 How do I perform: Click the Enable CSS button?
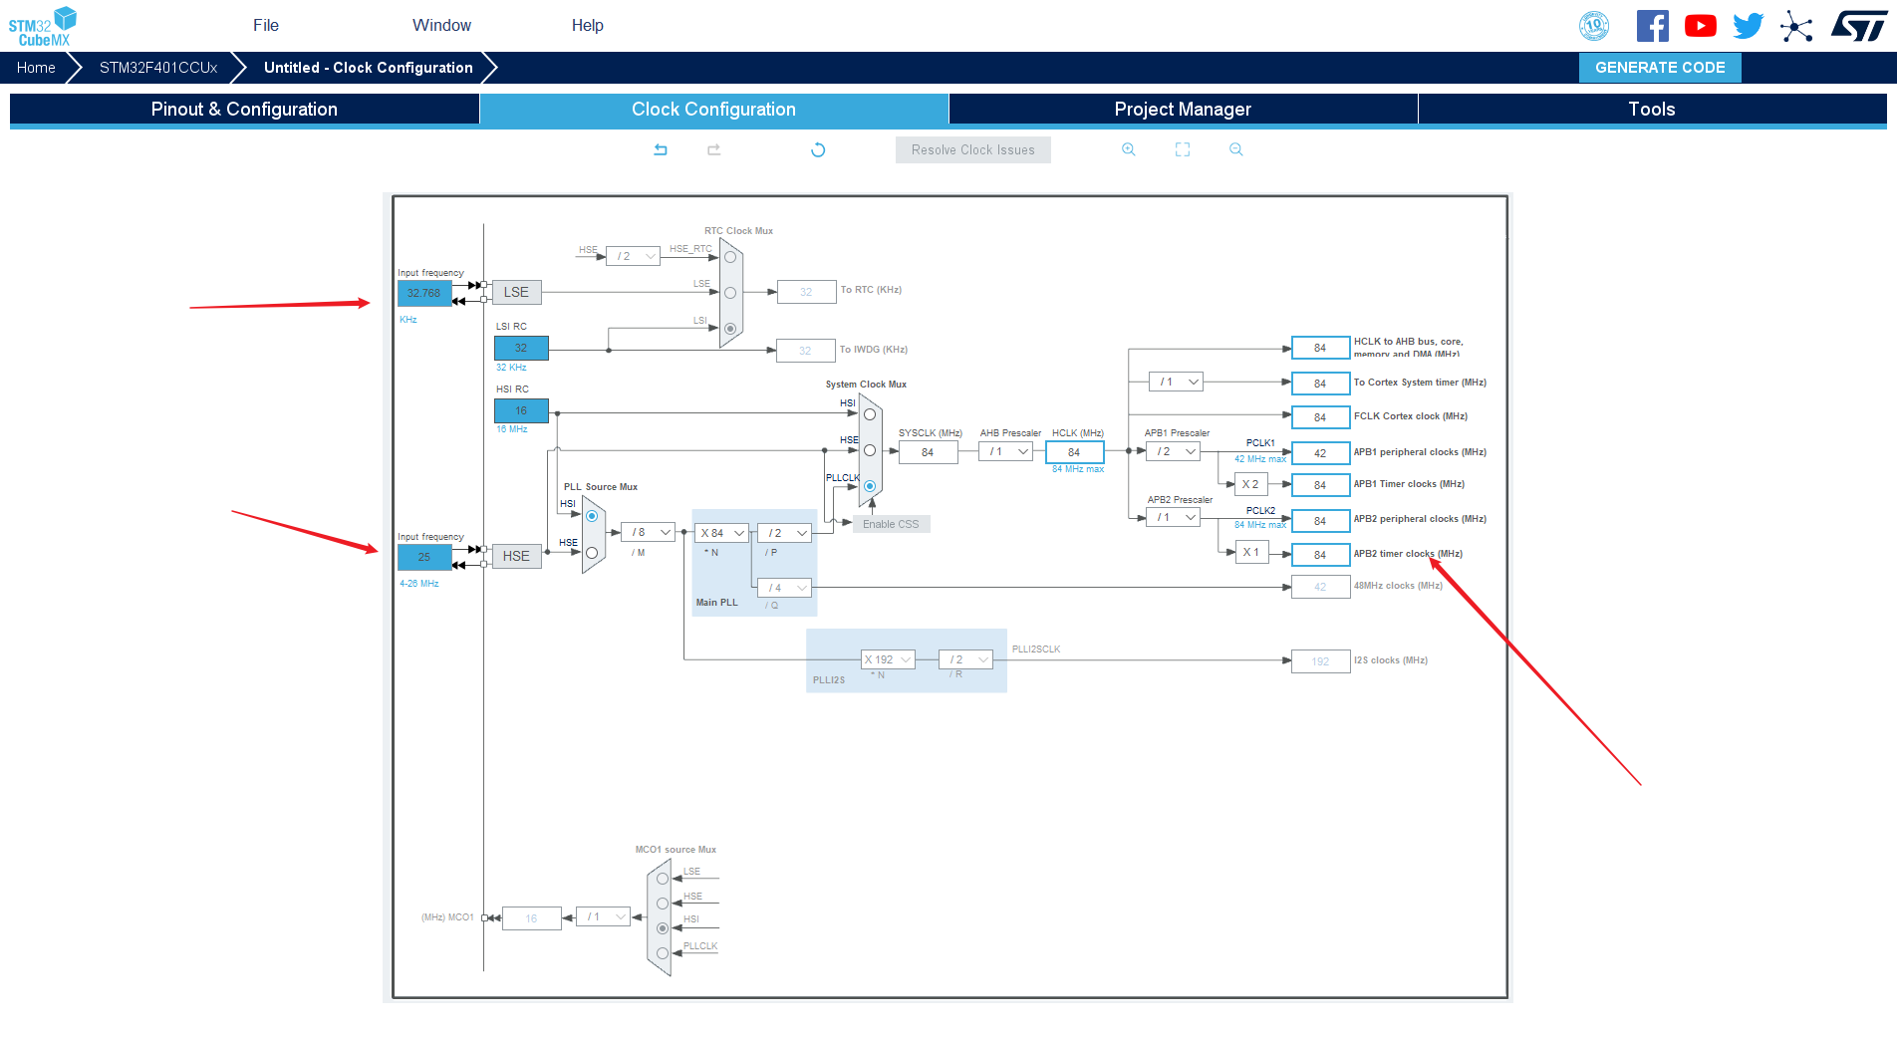point(892,524)
